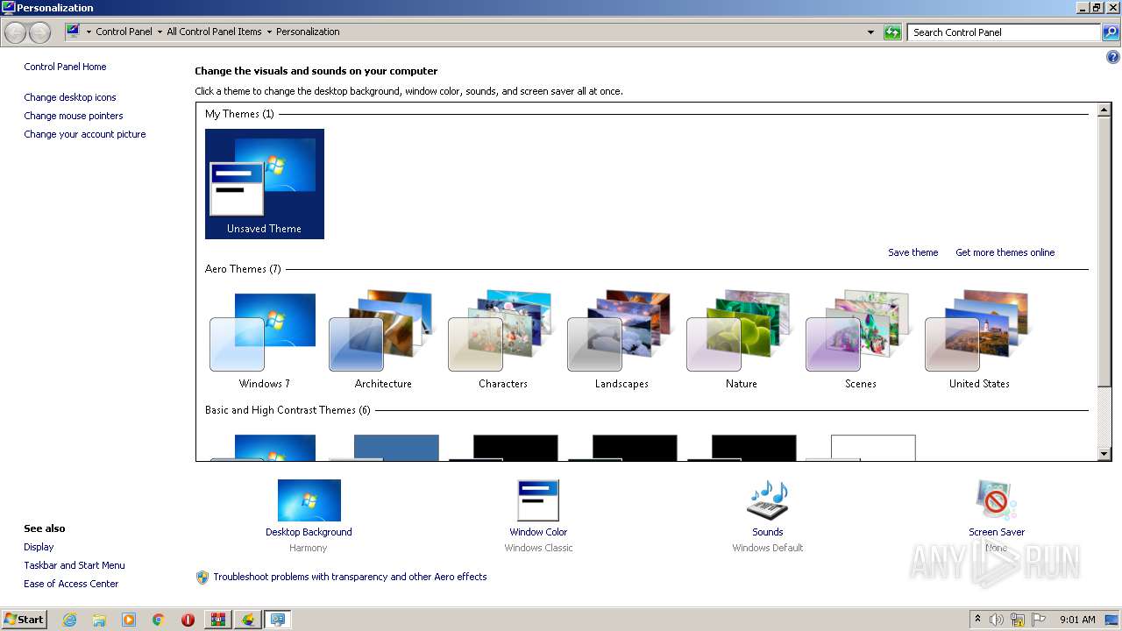This screenshot has height=631, width=1122.
Task: Open Change desktop icons link
Action: point(70,97)
